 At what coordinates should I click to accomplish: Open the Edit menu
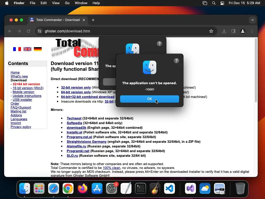pyautogui.click(x=43, y=3)
